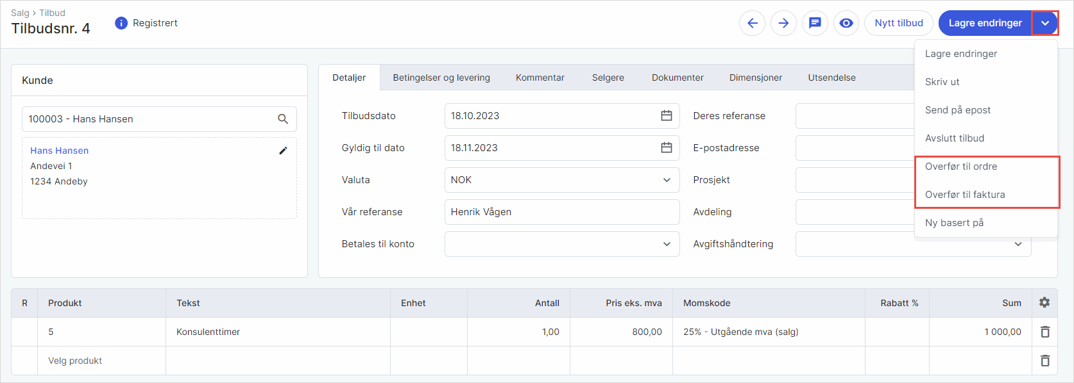Viewport: 1074px width, 383px height.
Task: Edit Hans Hansen address with pencil icon
Action: pyautogui.click(x=283, y=151)
